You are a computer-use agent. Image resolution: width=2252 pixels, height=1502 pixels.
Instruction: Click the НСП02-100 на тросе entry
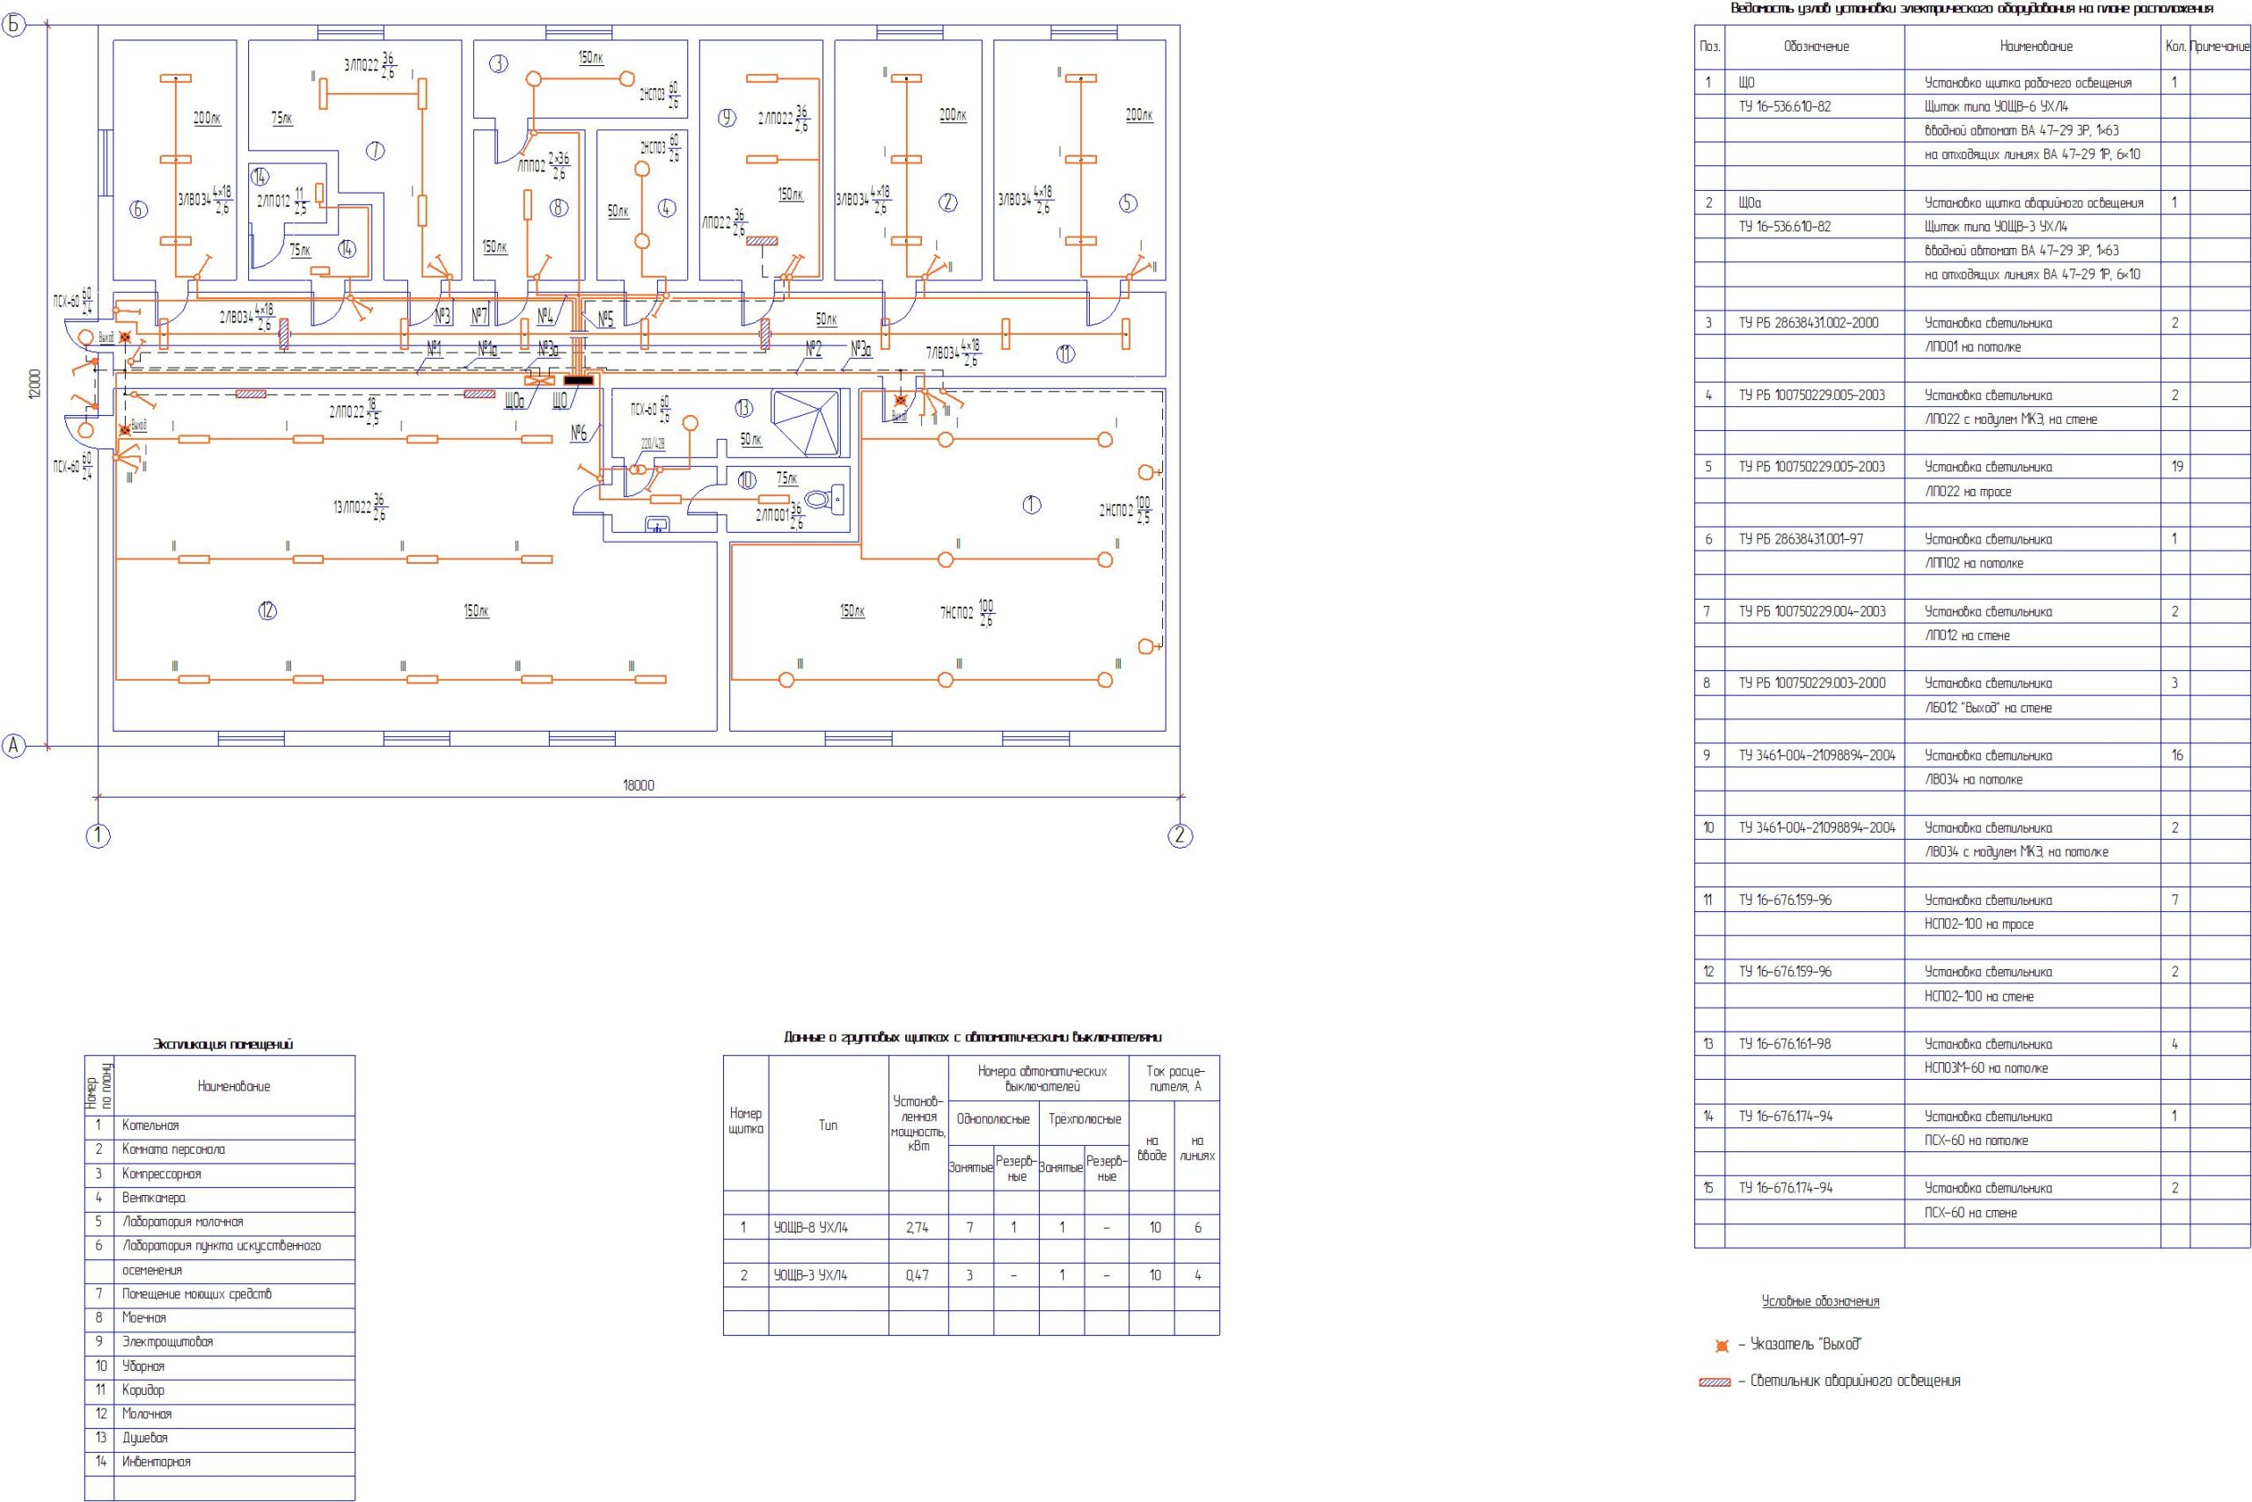pos(1979,924)
